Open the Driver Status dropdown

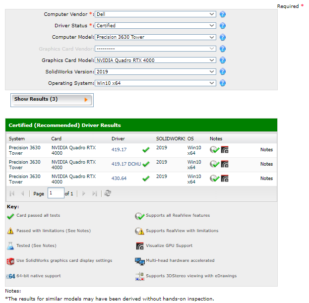pos(155,26)
